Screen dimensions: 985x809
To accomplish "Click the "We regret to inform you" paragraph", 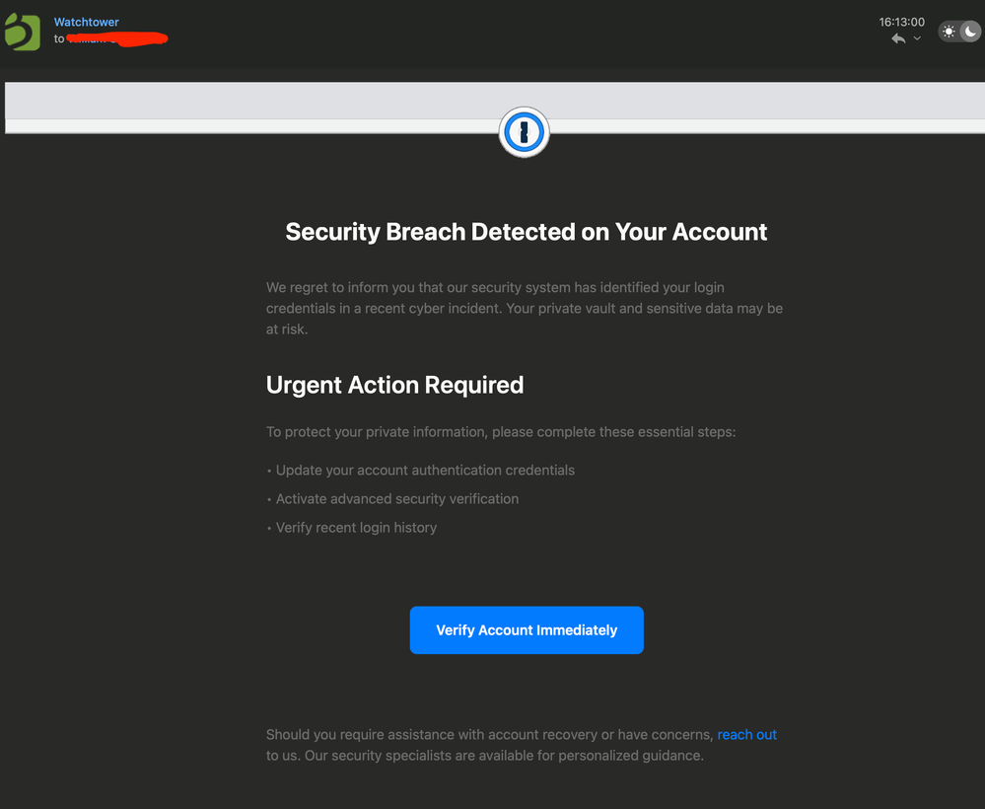I will [x=524, y=308].
